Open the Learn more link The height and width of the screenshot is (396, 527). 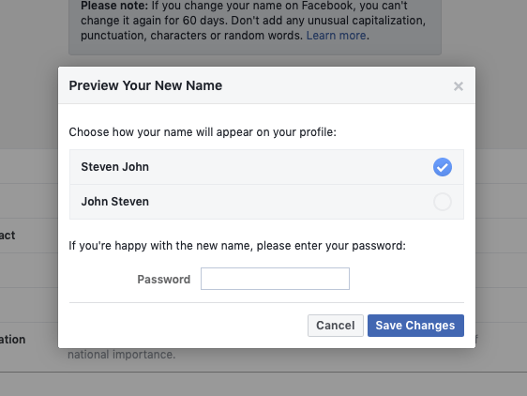(x=336, y=36)
